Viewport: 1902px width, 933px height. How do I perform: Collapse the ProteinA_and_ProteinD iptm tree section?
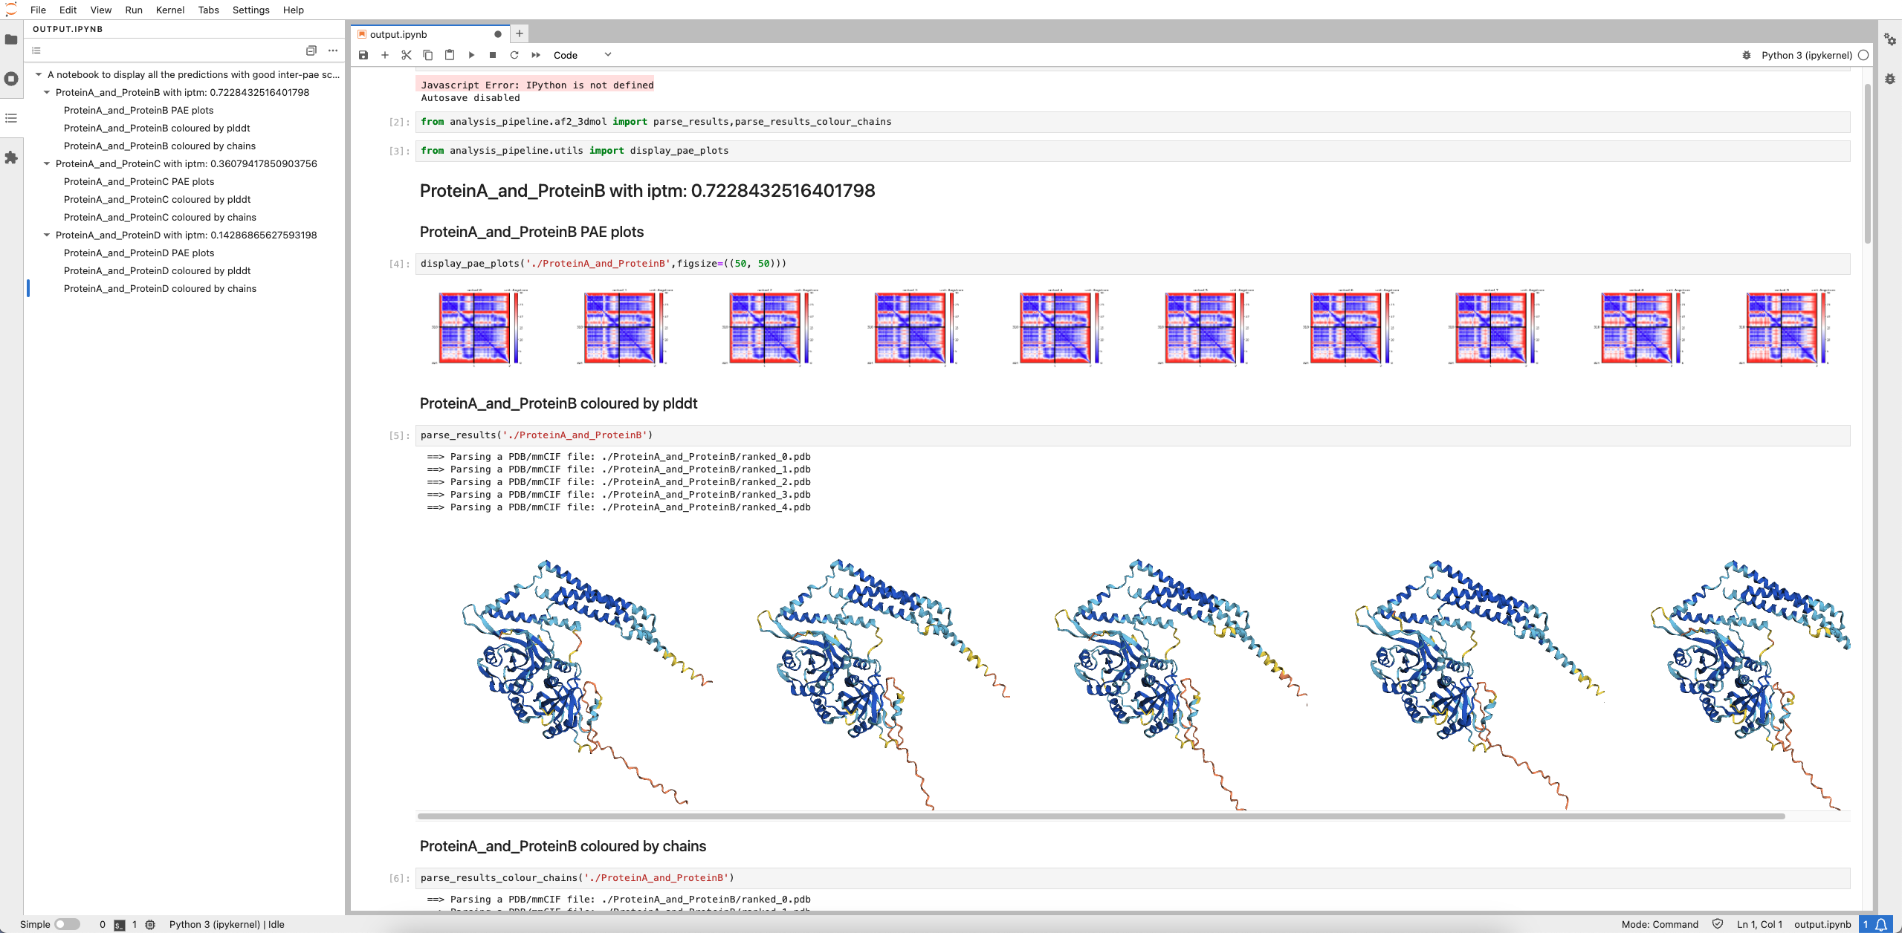point(47,235)
